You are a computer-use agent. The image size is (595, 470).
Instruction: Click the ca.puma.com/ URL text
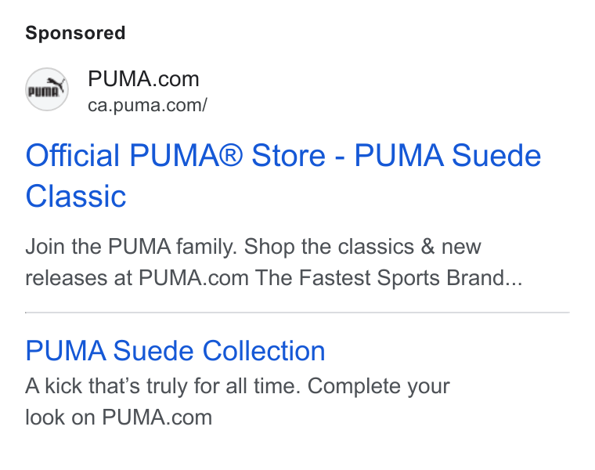pyautogui.click(x=147, y=105)
